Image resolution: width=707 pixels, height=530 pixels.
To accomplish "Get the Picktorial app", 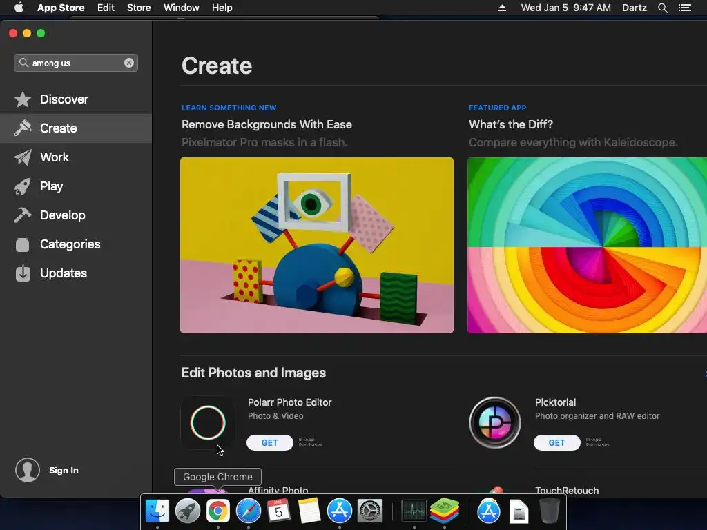I will (557, 442).
